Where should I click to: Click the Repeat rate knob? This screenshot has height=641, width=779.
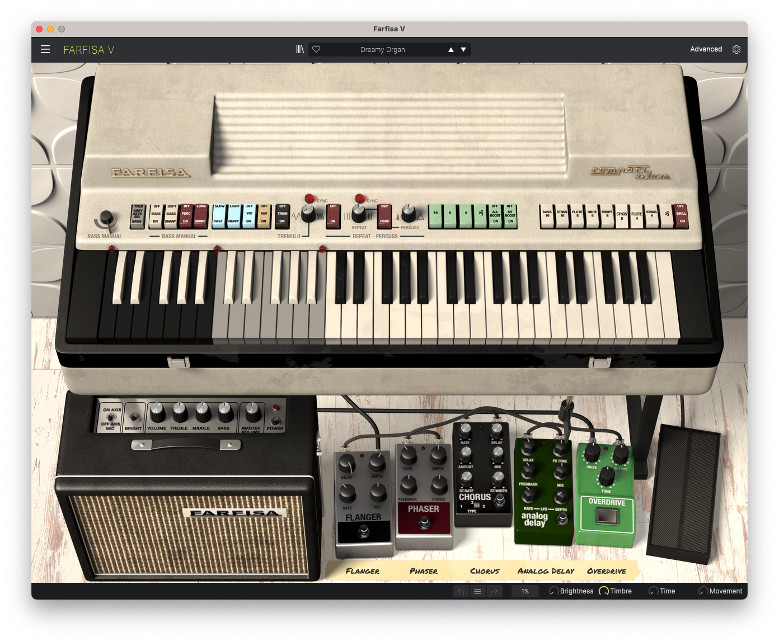click(359, 213)
